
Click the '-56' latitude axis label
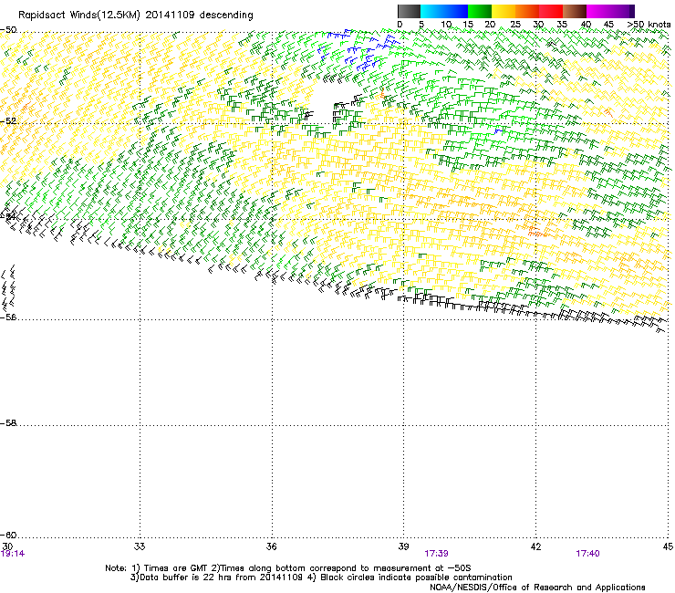[8, 317]
